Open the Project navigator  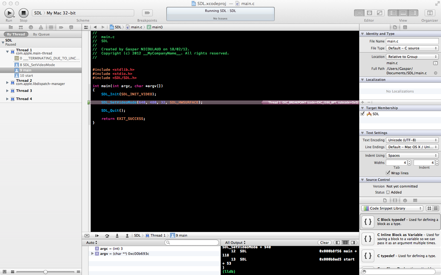pyautogui.click(x=11, y=27)
